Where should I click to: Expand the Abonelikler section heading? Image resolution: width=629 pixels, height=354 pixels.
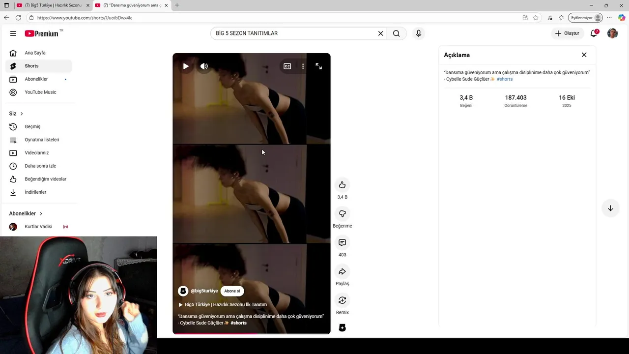(x=26, y=213)
